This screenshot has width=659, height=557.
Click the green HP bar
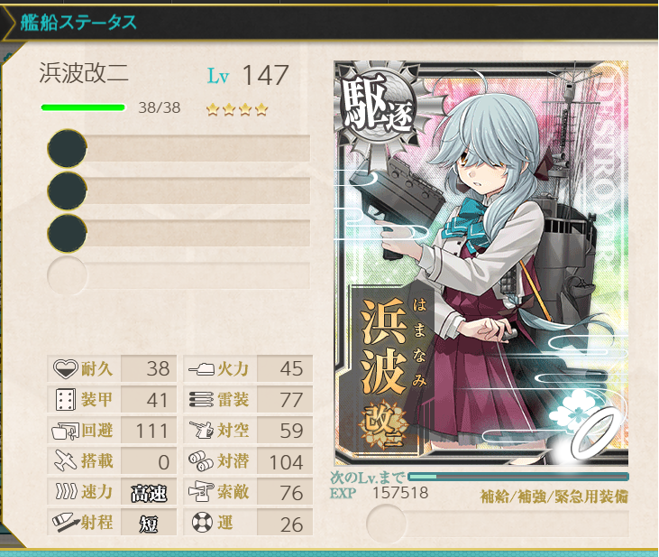[83, 107]
